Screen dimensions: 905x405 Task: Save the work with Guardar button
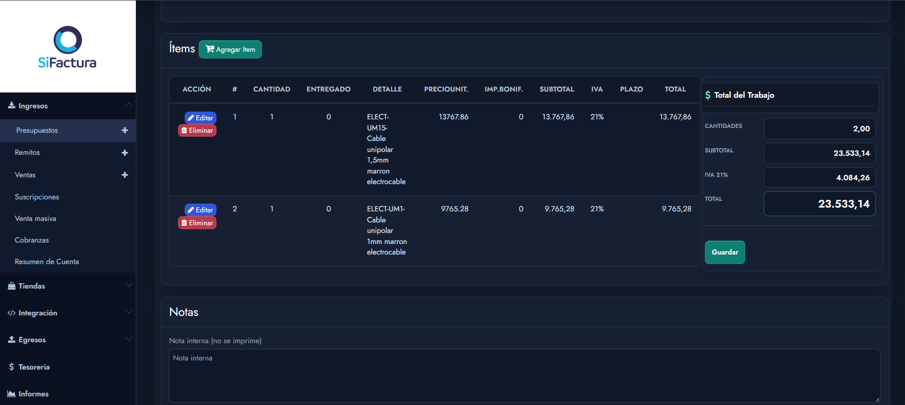[x=725, y=252]
